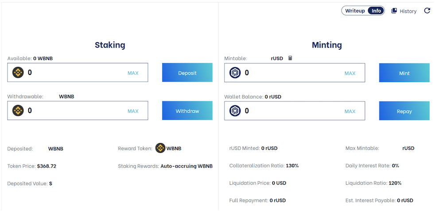Click the Available: 0 WBNB label
This screenshot has width=443, height=215.
pyautogui.click(x=30, y=59)
